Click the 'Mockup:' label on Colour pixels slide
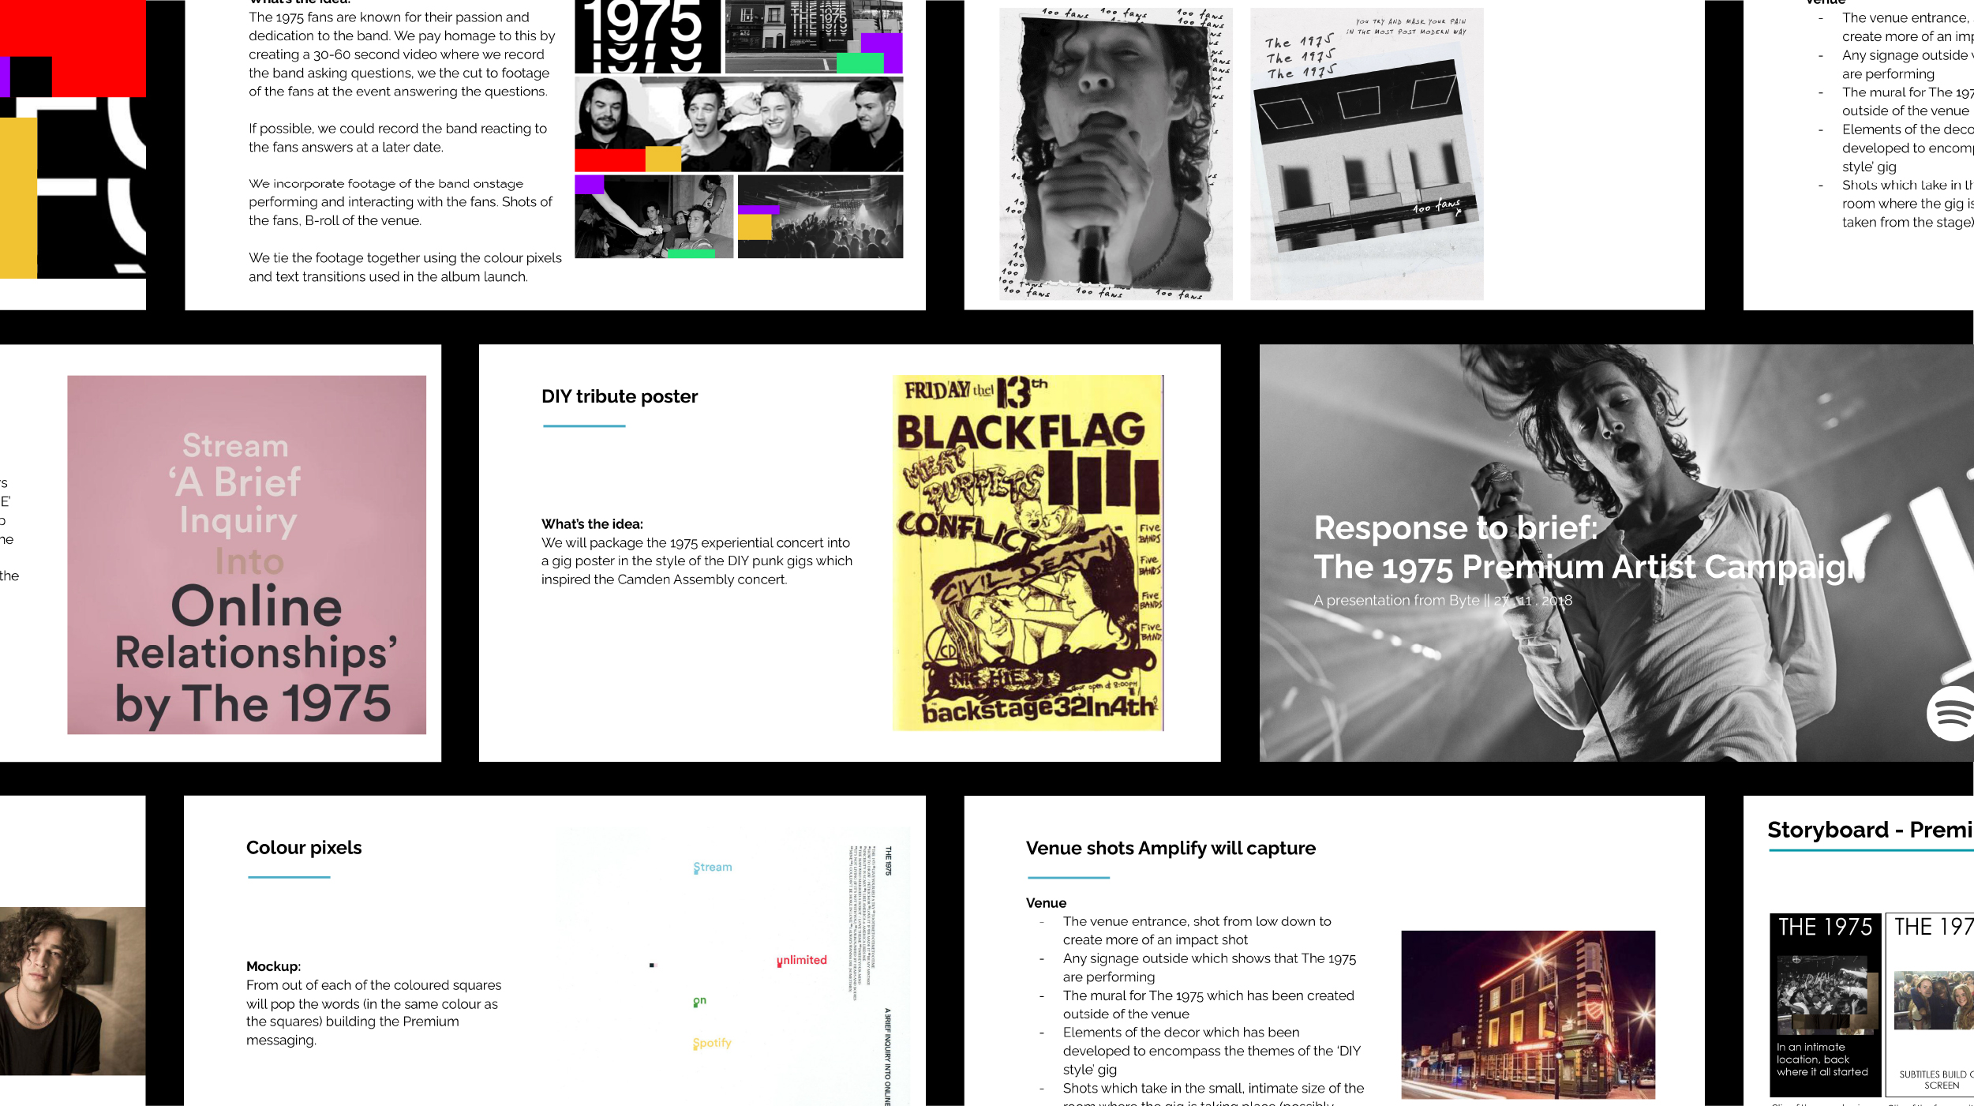The height and width of the screenshot is (1106, 1974). click(273, 966)
